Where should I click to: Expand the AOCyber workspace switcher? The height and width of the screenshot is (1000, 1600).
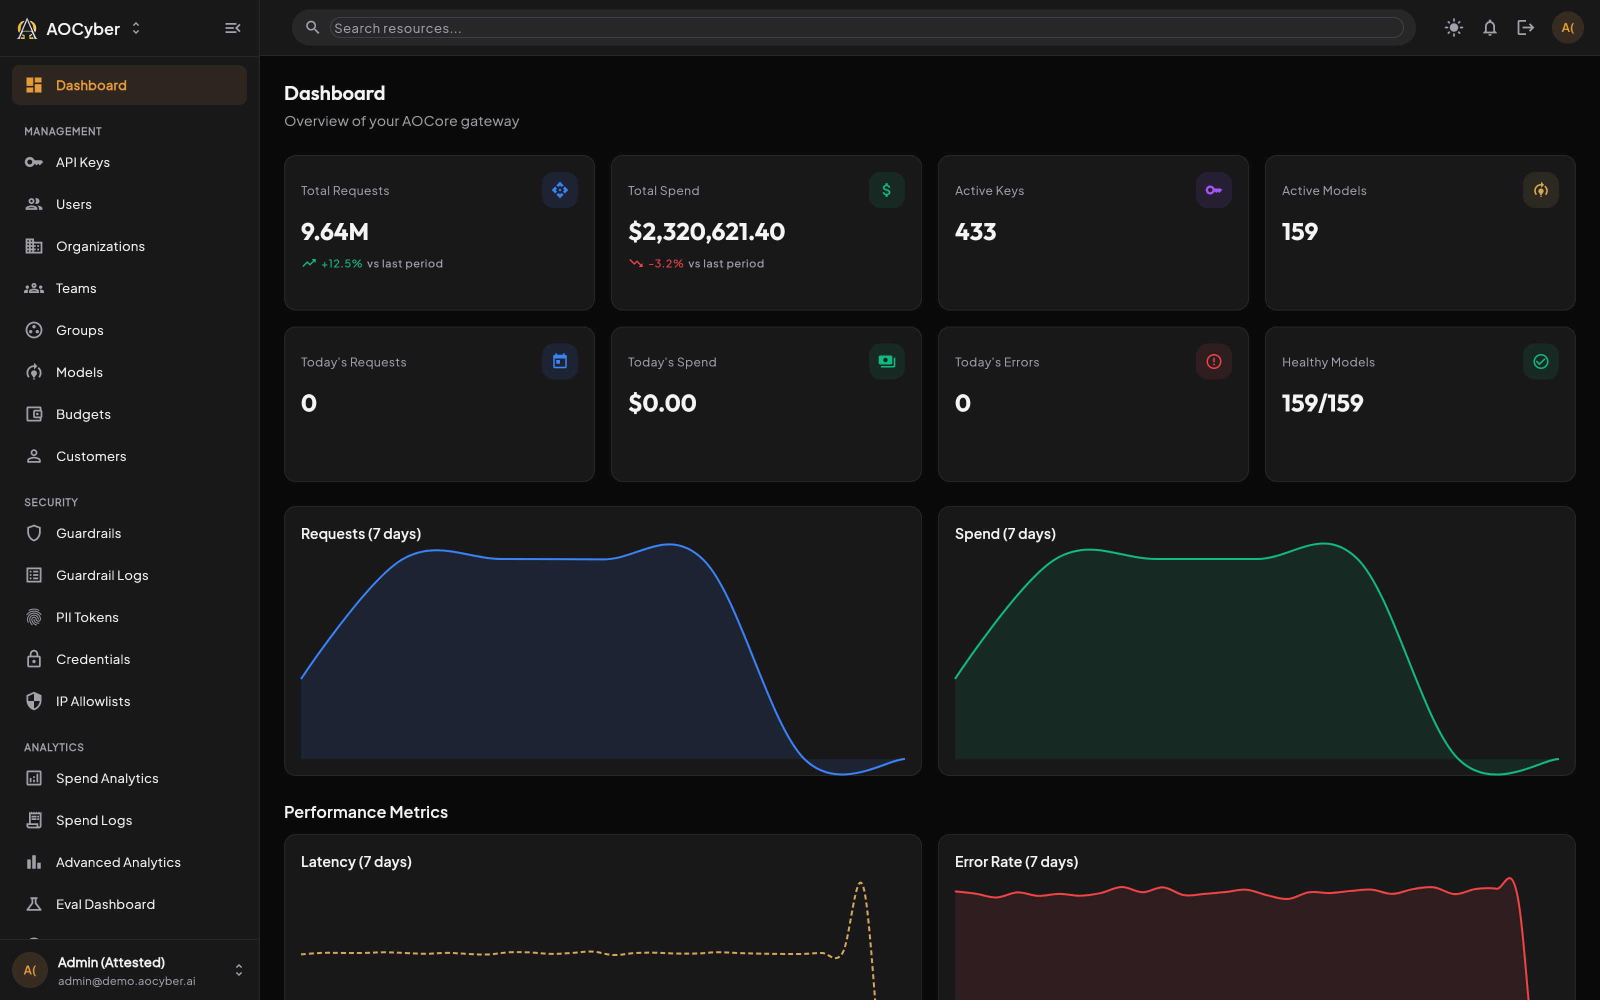[x=136, y=28]
